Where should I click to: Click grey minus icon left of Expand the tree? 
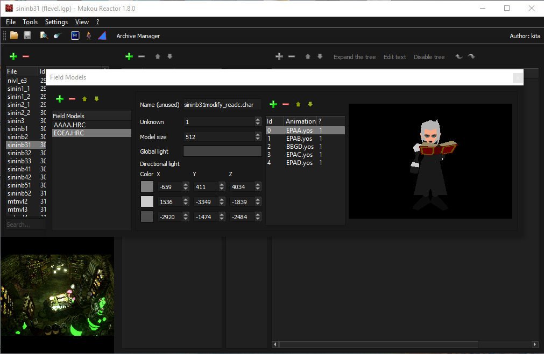pyautogui.click(x=292, y=56)
